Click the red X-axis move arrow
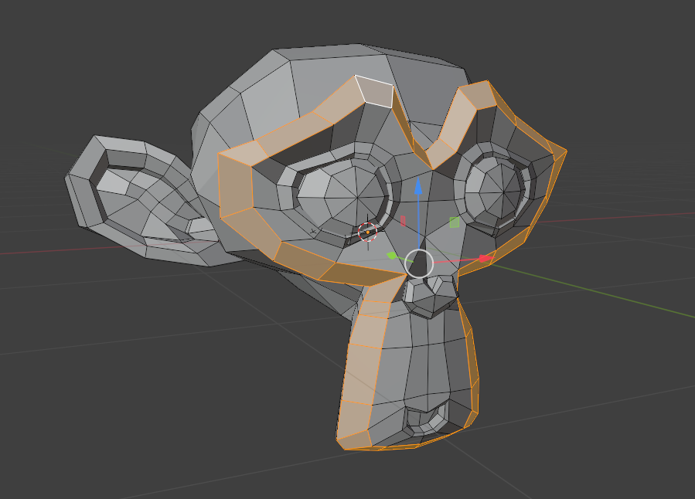This screenshot has width=695, height=499. click(485, 258)
